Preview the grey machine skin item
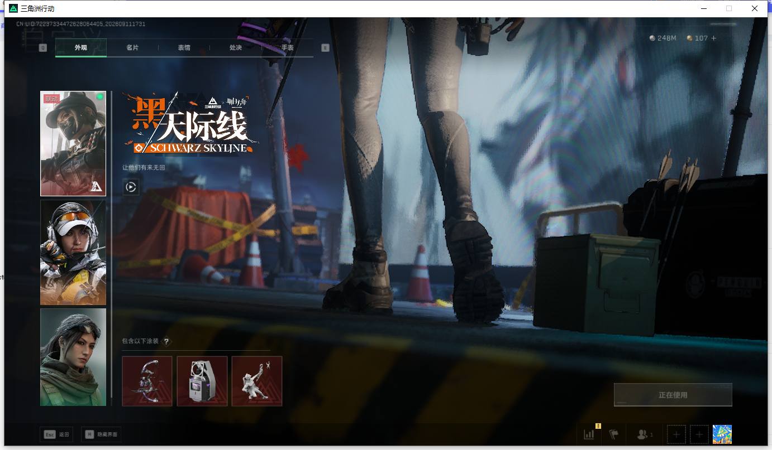The width and height of the screenshot is (772, 450). (202, 381)
